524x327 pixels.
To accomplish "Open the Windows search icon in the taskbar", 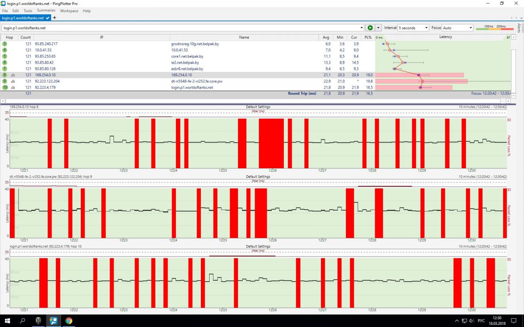I will click(x=23, y=321).
